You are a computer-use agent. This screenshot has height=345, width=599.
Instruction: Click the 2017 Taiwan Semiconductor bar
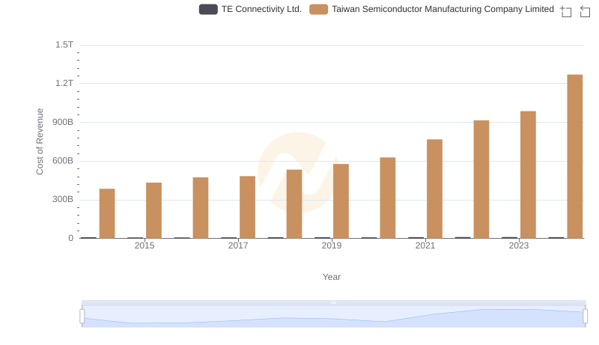click(248, 207)
